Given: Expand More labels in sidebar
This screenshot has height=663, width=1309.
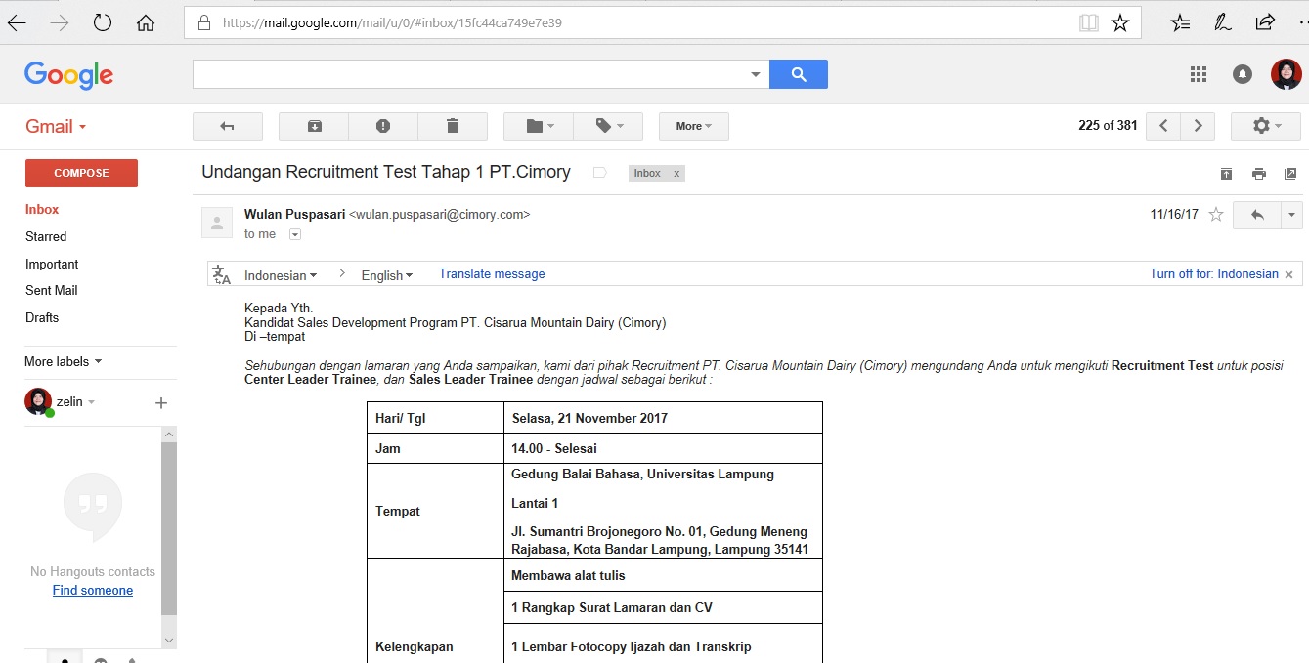Looking at the screenshot, I should pyautogui.click(x=64, y=361).
